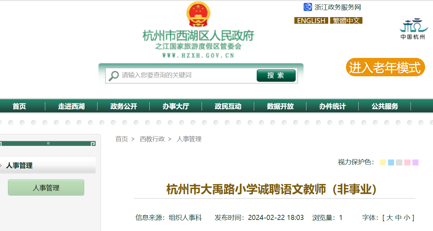The width and height of the screenshot is (433, 231).
Task: Open the 中国杭州 logo
Action: (413, 29)
